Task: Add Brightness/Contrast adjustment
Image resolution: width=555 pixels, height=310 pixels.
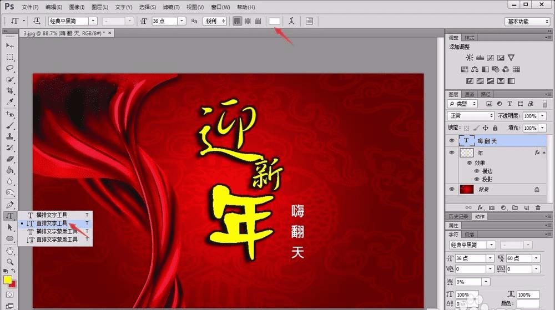Action: click(470, 58)
